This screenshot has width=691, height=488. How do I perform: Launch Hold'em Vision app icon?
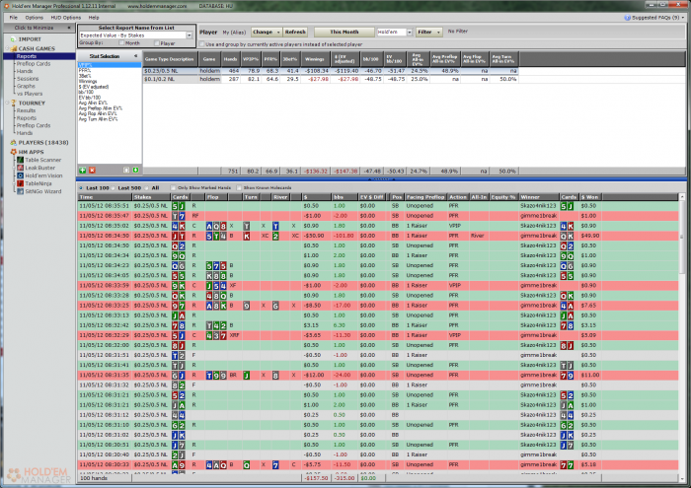click(21, 175)
